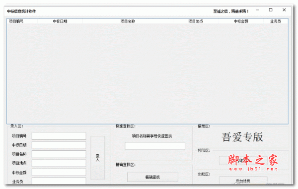298x189 pixels.
Task: Click the 录入 button
Action: click(x=98, y=158)
